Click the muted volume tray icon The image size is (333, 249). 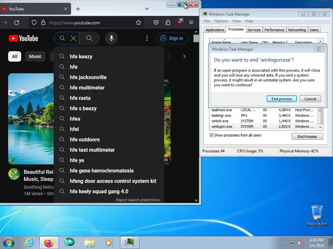click(x=300, y=243)
